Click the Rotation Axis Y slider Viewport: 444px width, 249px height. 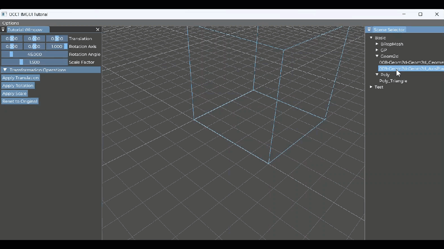click(34, 46)
